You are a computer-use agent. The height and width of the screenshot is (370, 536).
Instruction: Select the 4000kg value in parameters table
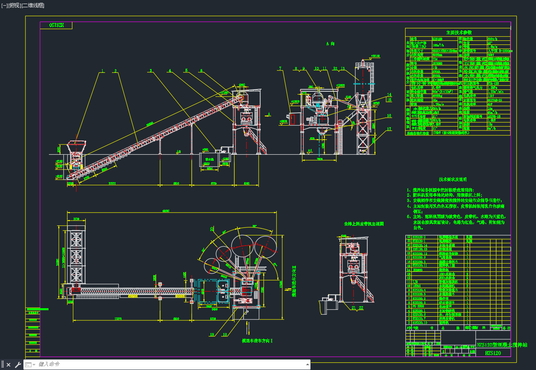click(437, 96)
